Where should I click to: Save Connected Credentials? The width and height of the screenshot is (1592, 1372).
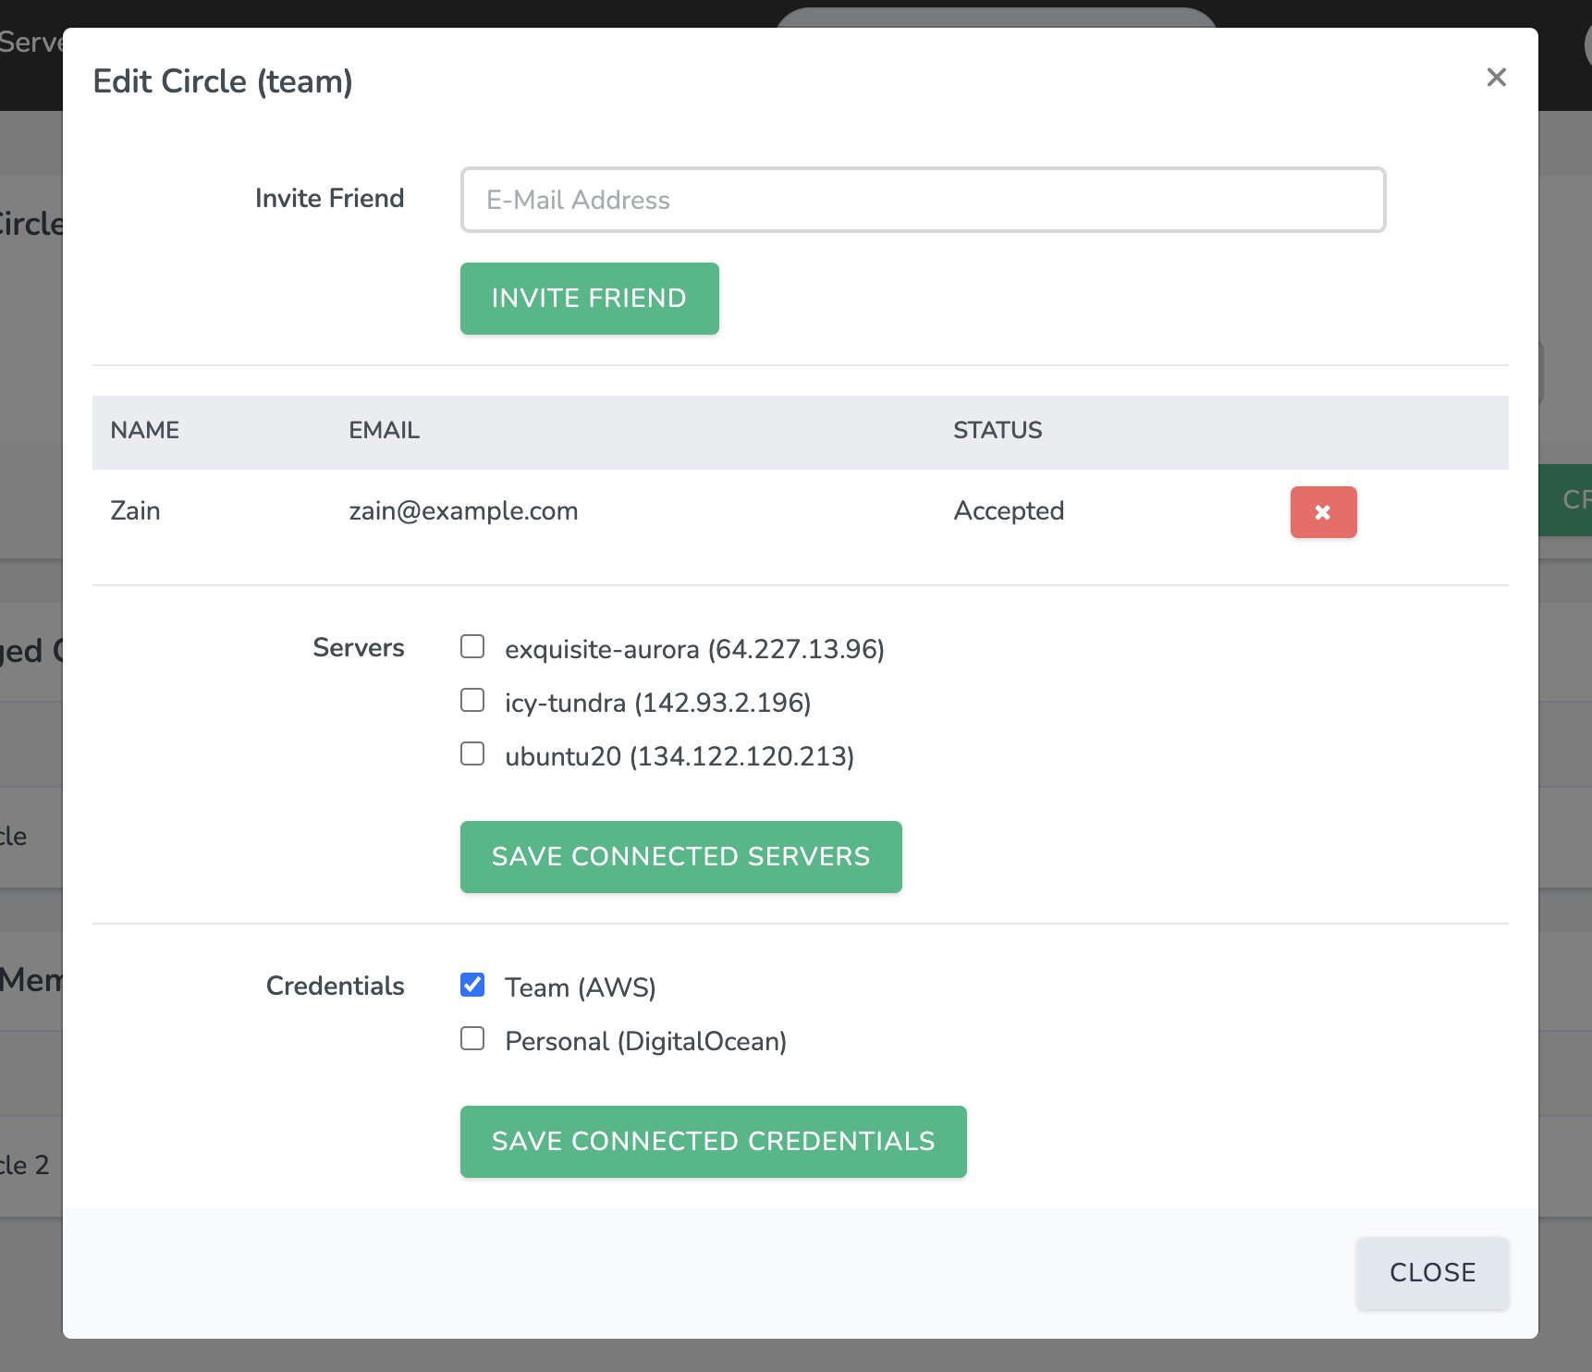coord(712,1141)
